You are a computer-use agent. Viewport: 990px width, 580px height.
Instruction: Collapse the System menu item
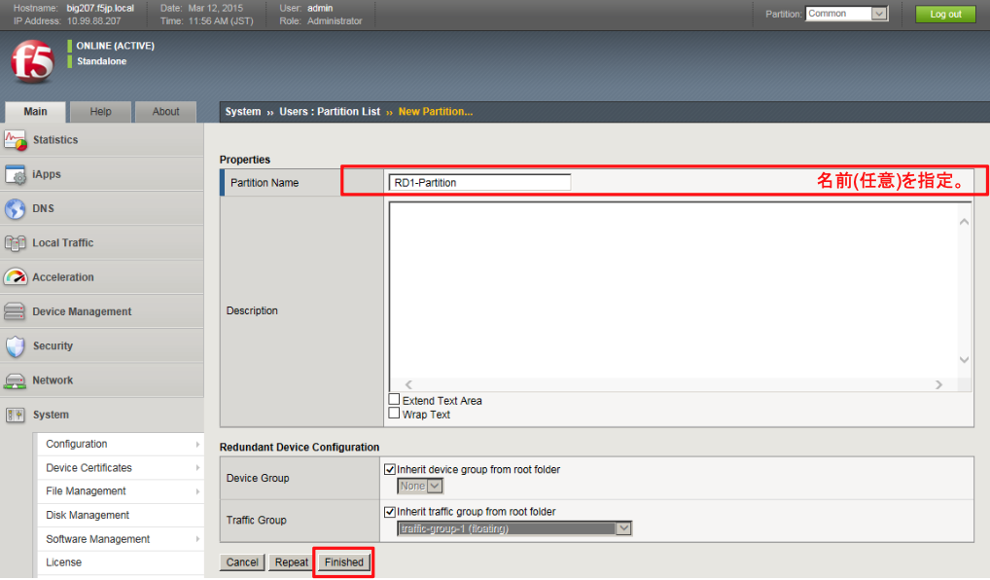tap(102, 415)
